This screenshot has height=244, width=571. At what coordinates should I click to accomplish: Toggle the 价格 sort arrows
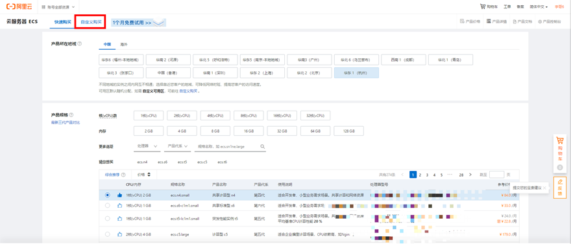pyautogui.click(x=149, y=175)
